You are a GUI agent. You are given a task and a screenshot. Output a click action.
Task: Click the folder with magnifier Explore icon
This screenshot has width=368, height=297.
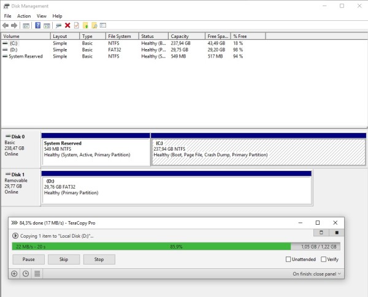point(94,25)
